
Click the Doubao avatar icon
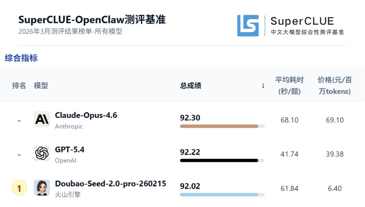click(42, 188)
